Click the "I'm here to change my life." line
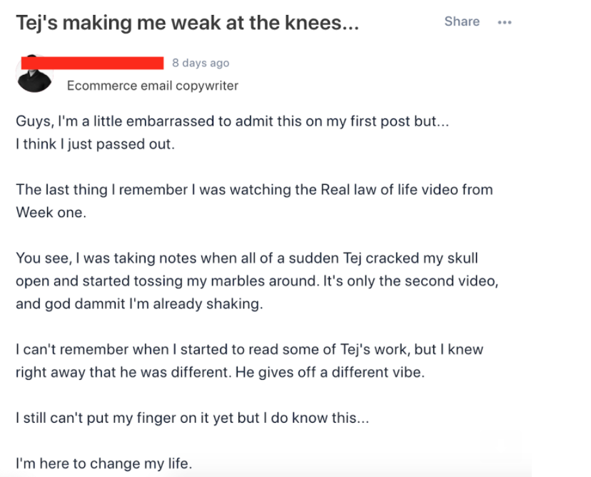591x477 pixels. (104, 463)
